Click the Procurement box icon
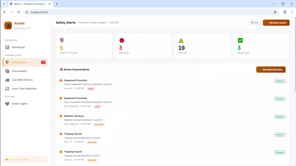 (x=7, y=71)
